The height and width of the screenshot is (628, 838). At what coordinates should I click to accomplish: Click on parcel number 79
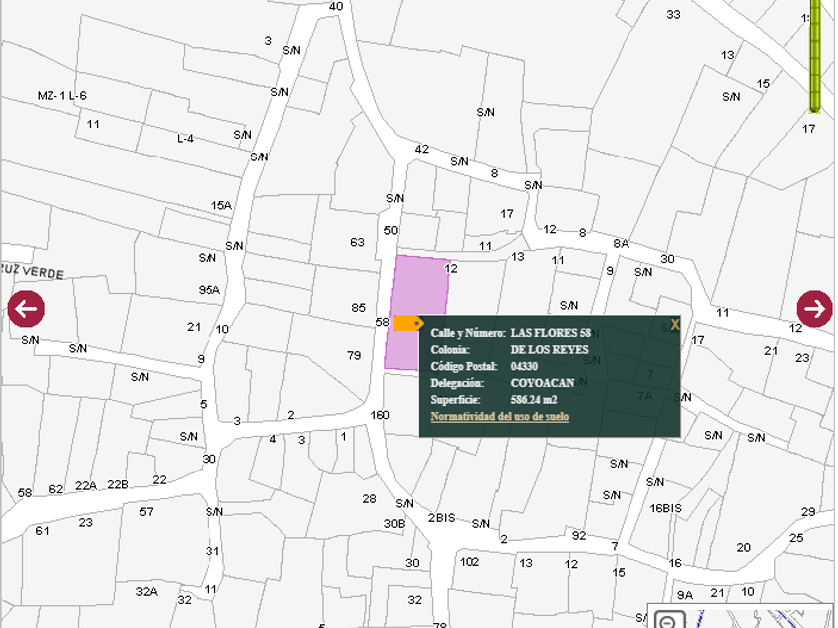(x=354, y=355)
